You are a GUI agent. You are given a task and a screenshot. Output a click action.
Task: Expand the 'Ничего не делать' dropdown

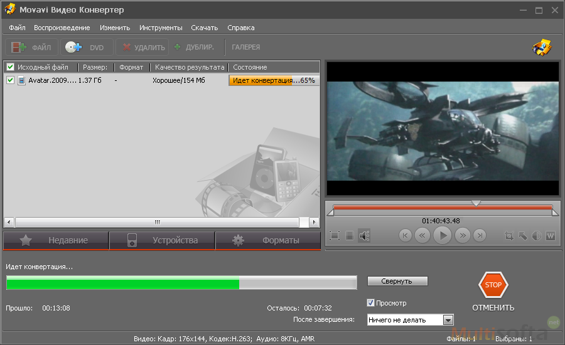(448, 320)
